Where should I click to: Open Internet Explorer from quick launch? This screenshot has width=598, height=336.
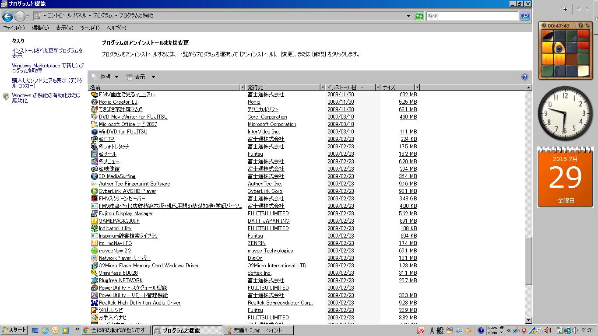45,330
